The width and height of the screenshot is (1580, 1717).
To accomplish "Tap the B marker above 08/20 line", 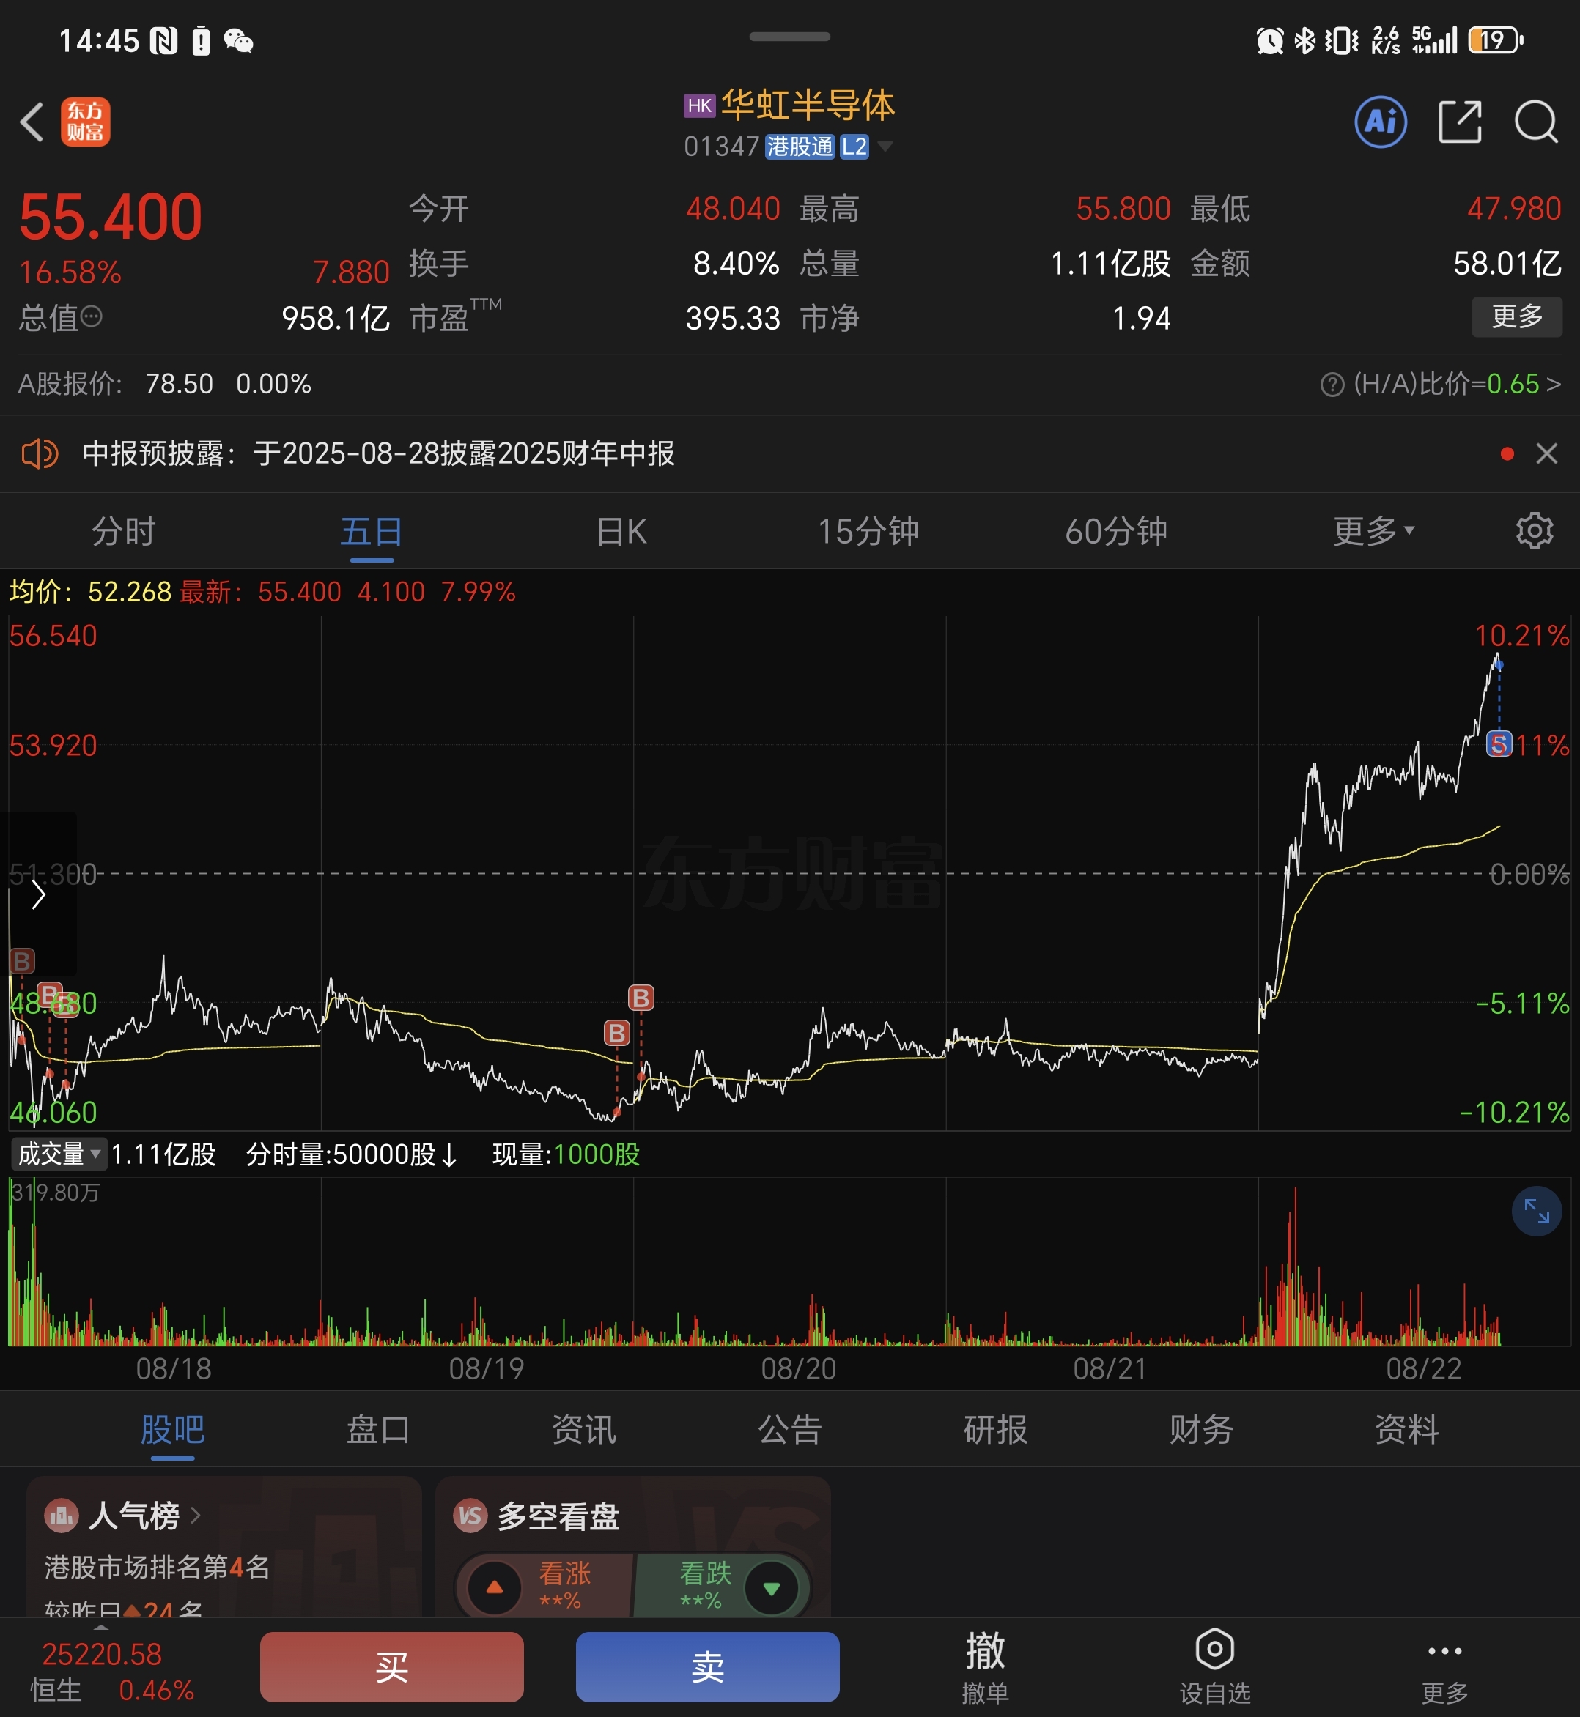I will tap(641, 998).
